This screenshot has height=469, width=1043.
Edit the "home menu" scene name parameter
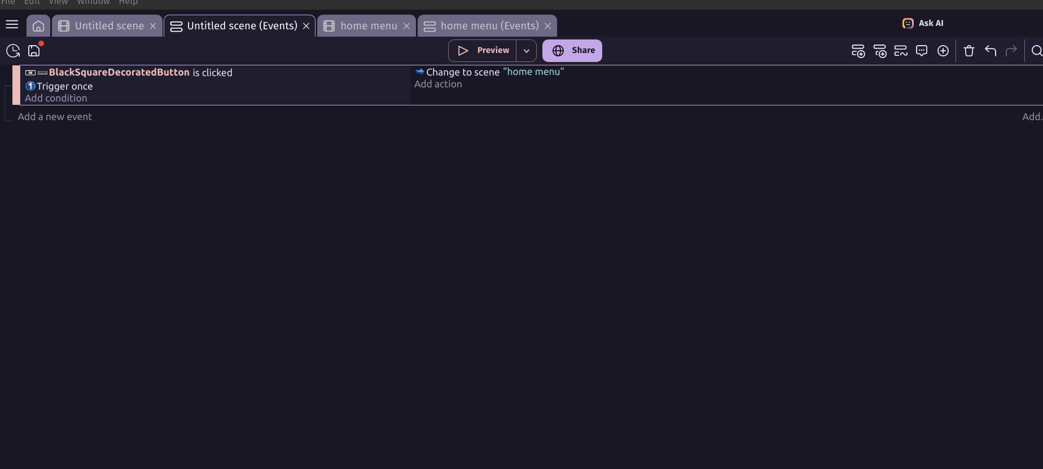tap(533, 72)
